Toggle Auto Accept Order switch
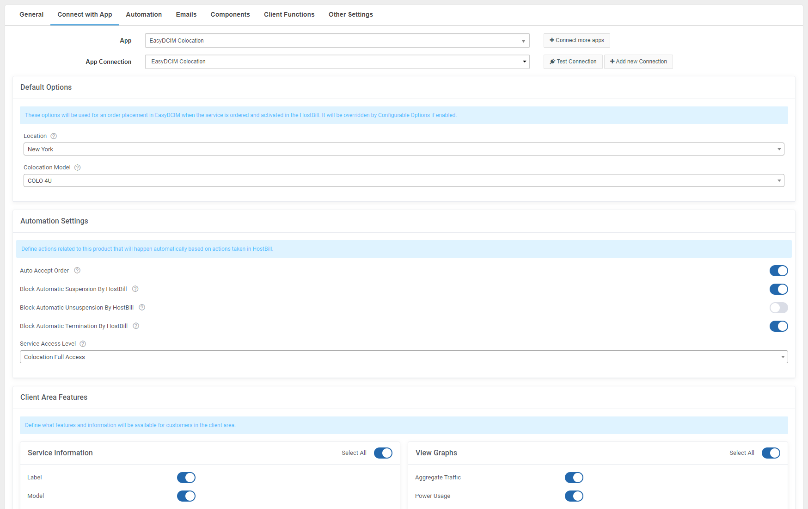This screenshot has width=808, height=509. (x=778, y=271)
